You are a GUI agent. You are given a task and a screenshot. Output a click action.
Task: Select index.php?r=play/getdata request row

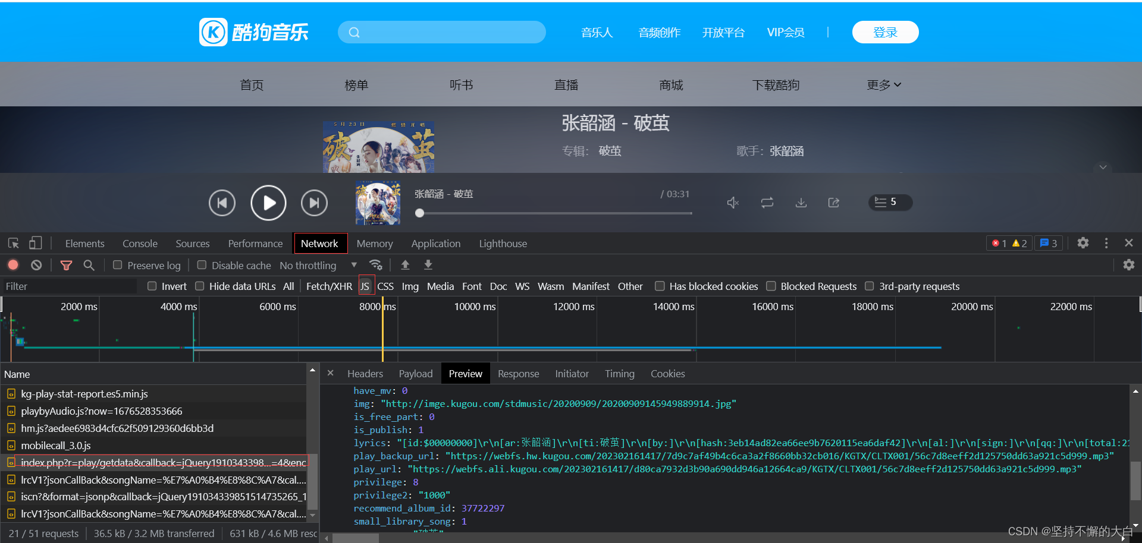coord(153,462)
